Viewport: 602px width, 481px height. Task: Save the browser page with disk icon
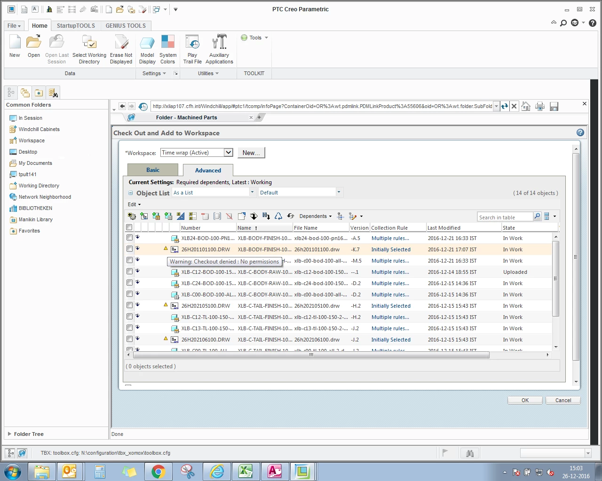click(x=554, y=107)
